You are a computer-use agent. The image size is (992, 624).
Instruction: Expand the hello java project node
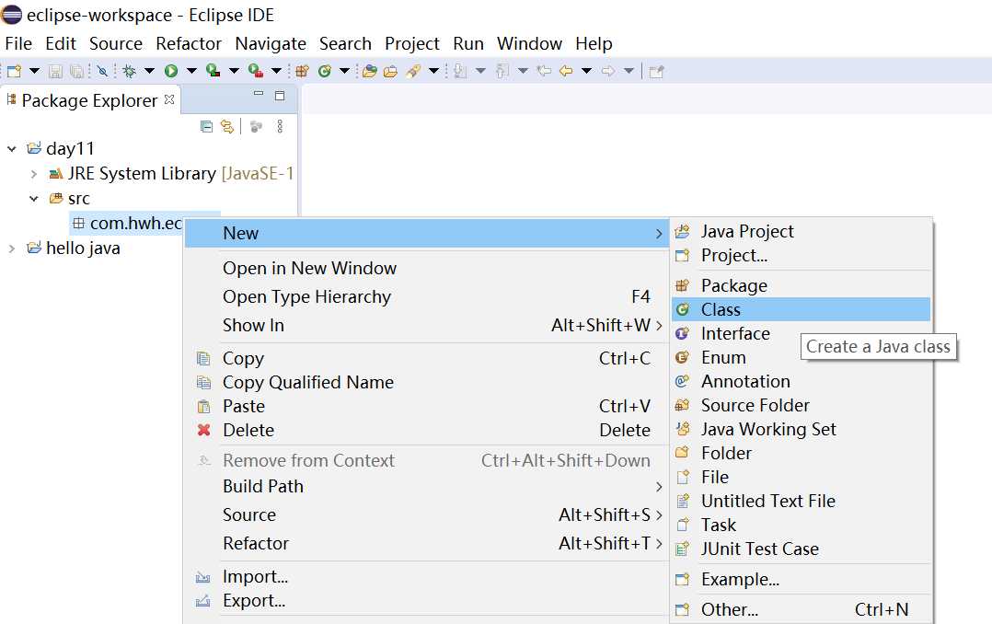[x=12, y=248]
